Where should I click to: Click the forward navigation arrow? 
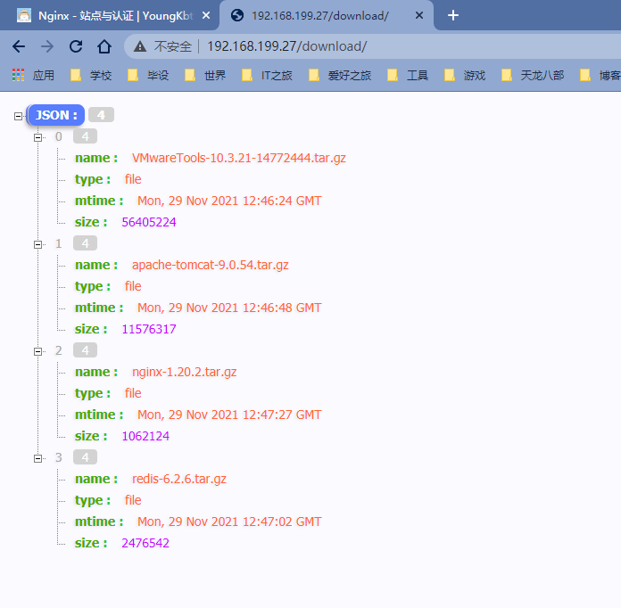[x=47, y=46]
